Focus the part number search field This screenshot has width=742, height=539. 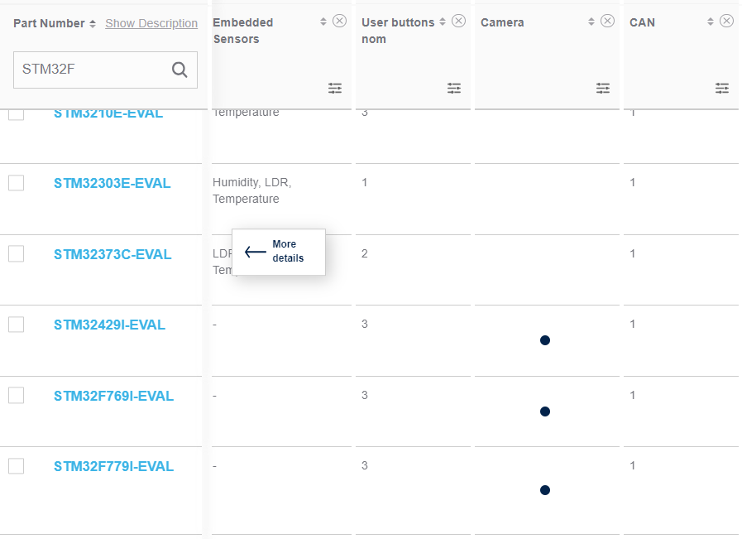tap(105, 70)
